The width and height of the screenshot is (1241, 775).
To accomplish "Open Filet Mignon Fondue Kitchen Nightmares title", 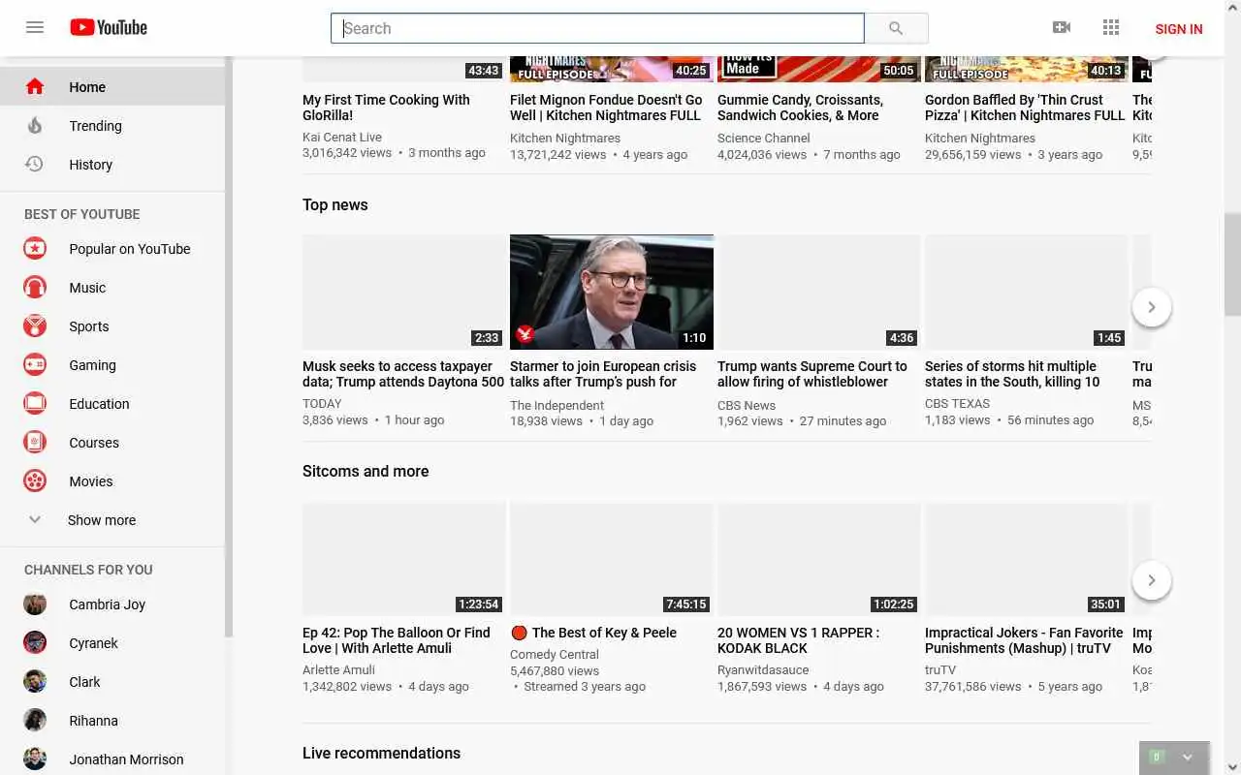I will tap(606, 108).
